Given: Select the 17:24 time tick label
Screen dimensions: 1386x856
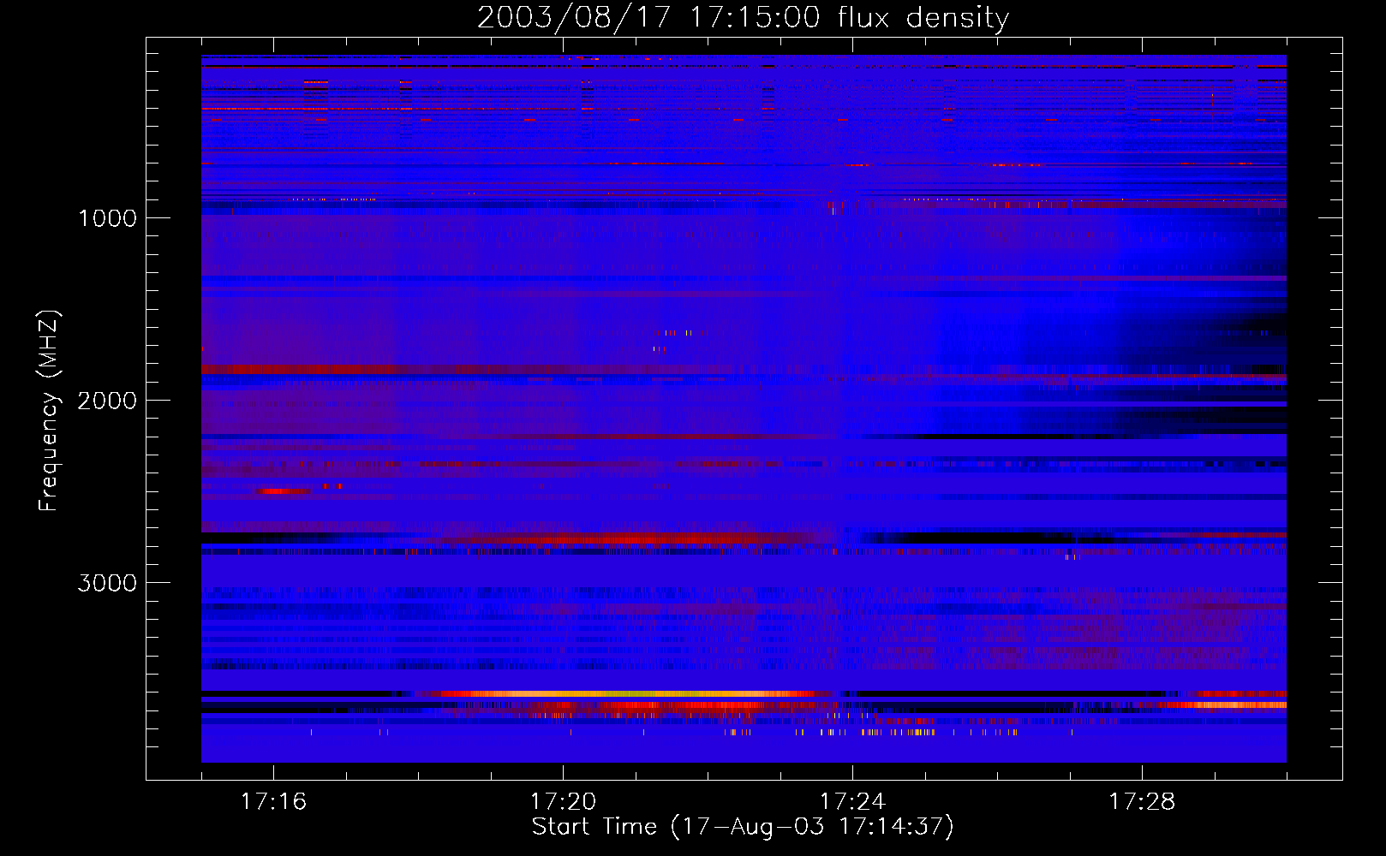Looking at the screenshot, I should pyautogui.click(x=852, y=802).
